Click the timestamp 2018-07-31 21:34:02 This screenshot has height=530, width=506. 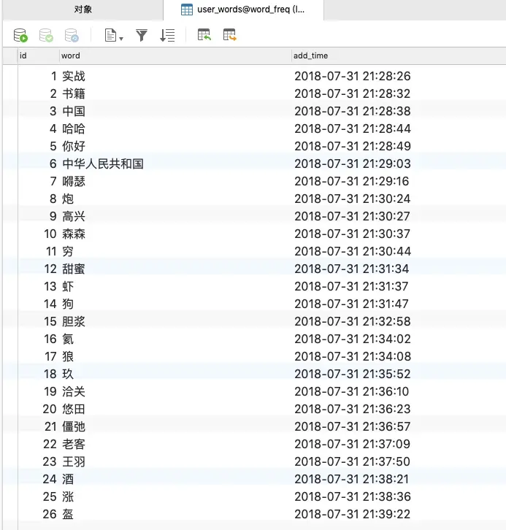point(353,339)
